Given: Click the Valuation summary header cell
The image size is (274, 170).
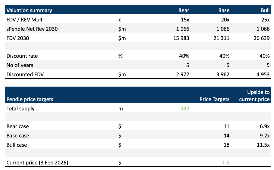Looking at the screenshot, I should (29, 10).
